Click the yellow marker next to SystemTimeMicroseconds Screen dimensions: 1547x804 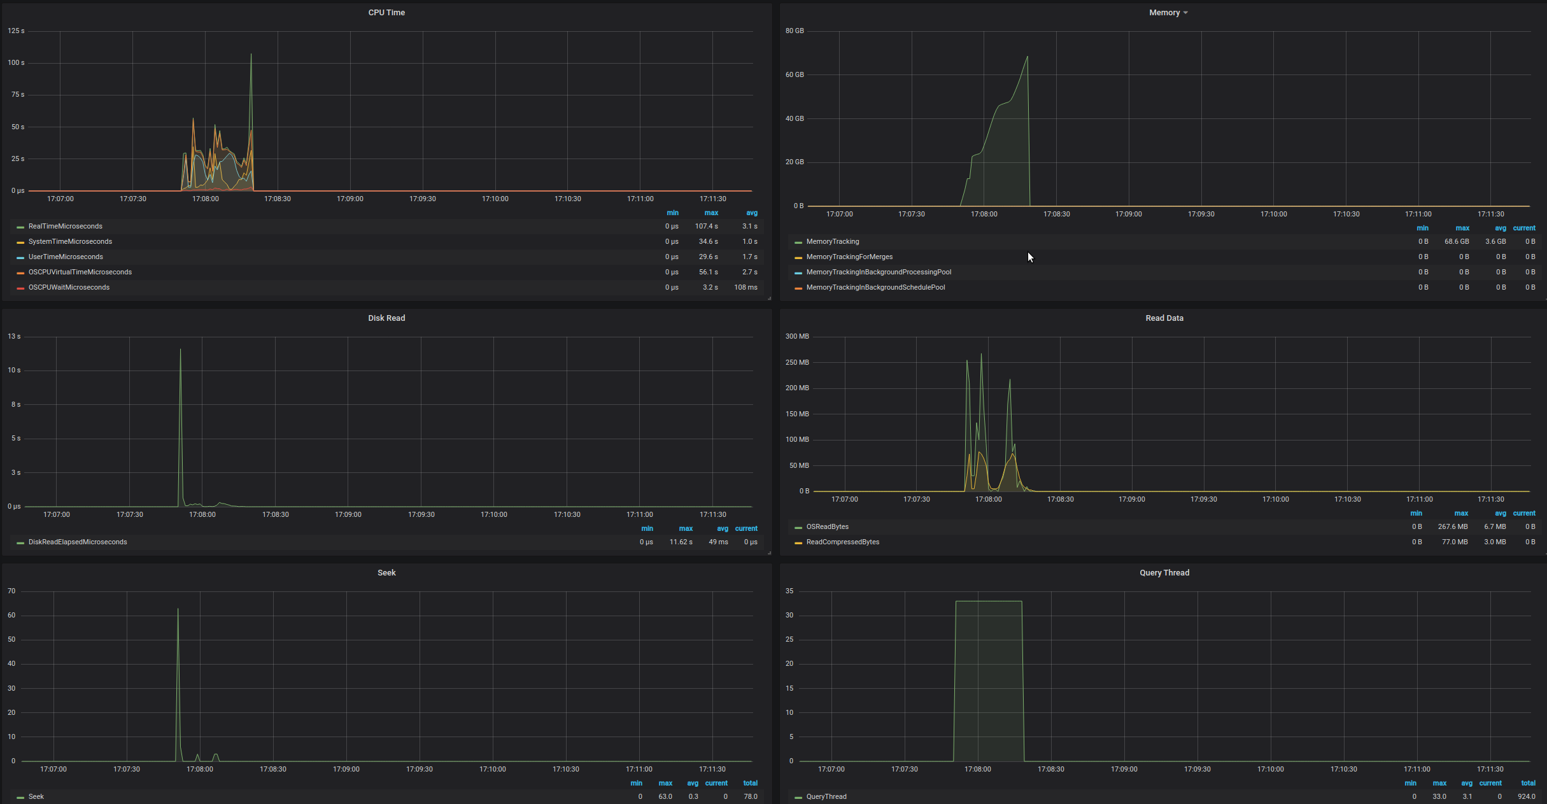19,241
